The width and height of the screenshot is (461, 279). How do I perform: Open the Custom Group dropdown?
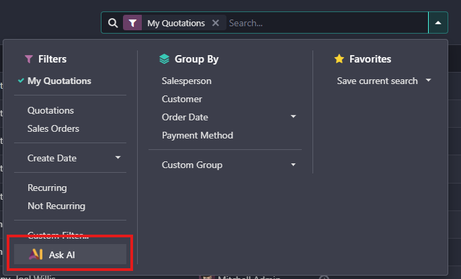coord(293,165)
